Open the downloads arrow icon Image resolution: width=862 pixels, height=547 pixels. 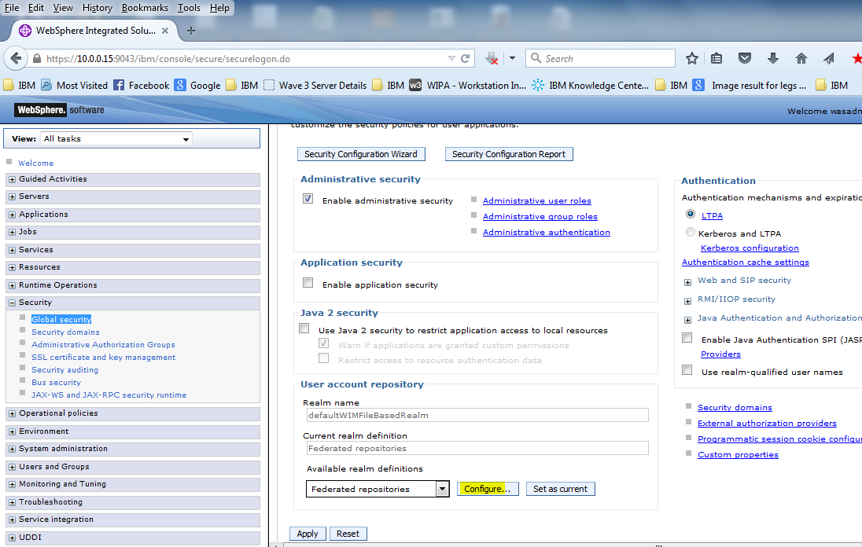point(773,58)
